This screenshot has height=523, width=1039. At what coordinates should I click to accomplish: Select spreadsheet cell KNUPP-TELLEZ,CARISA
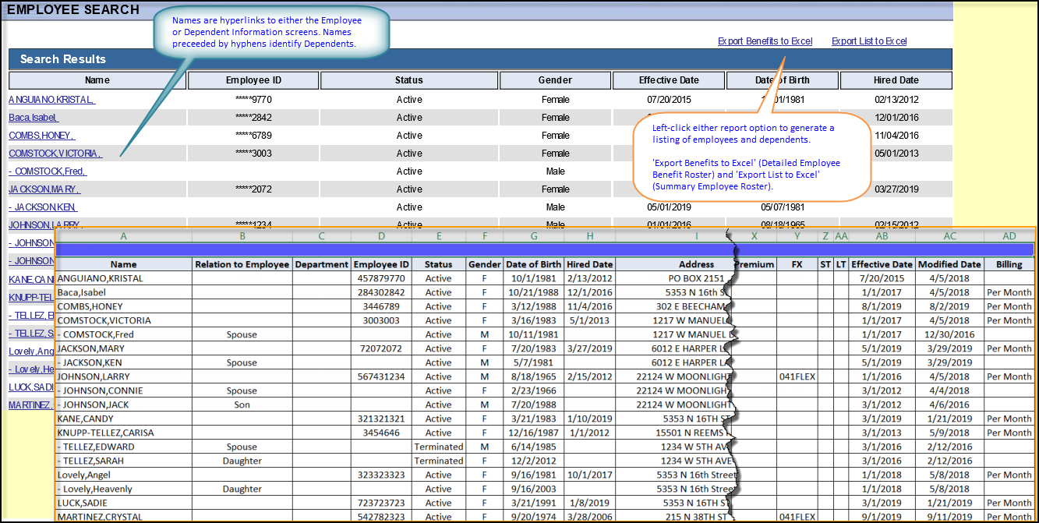[124, 433]
